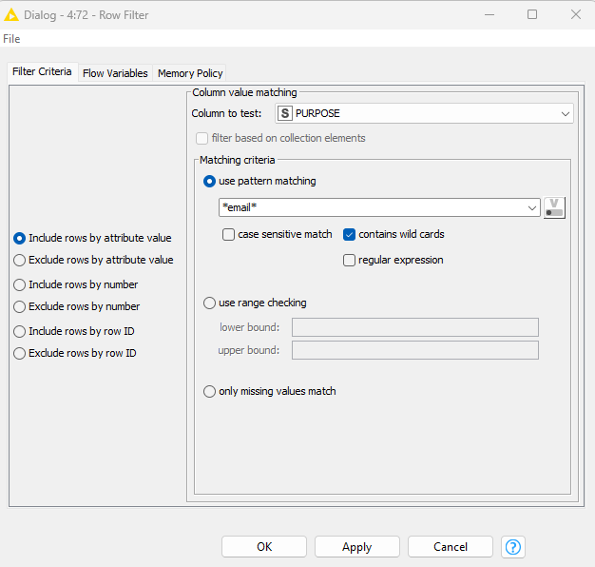Click the string type 'S' icon for PURPOSE

coord(284,113)
